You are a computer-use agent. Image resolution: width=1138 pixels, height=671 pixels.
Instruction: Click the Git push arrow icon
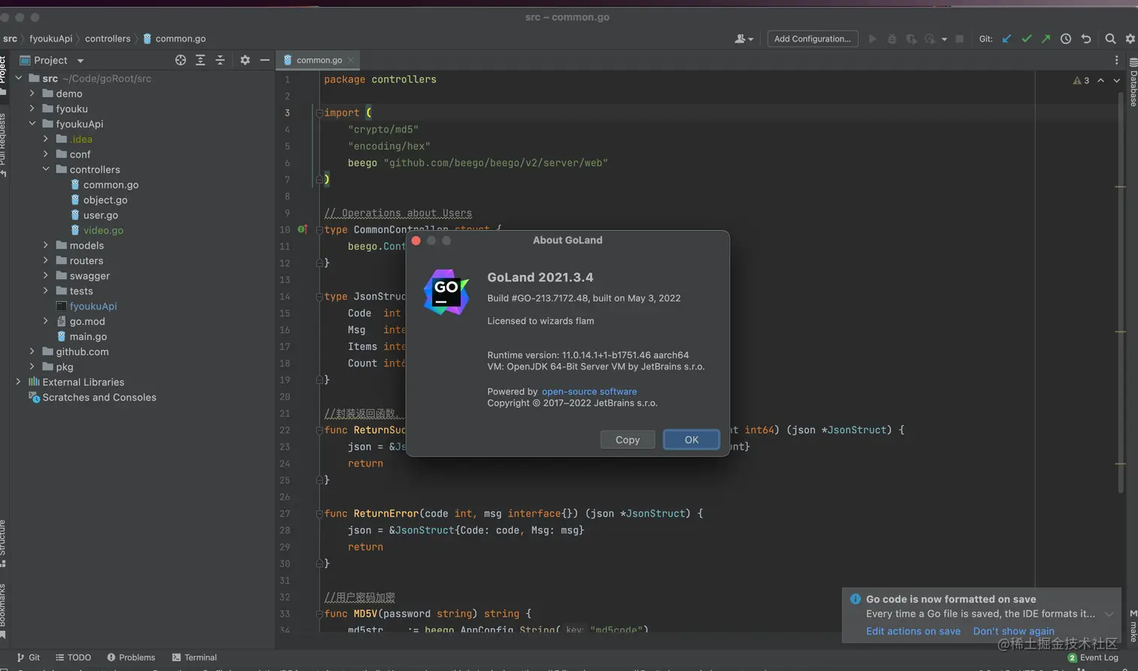click(1045, 39)
